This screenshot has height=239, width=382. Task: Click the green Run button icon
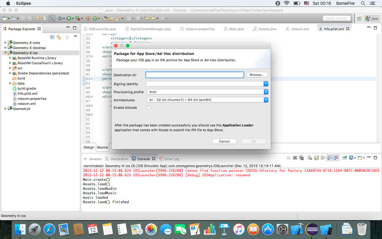69,18
